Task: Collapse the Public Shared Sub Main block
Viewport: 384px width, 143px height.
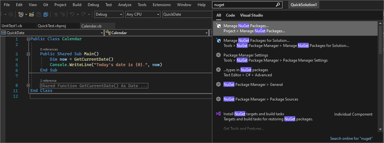Action: (29, 54)
